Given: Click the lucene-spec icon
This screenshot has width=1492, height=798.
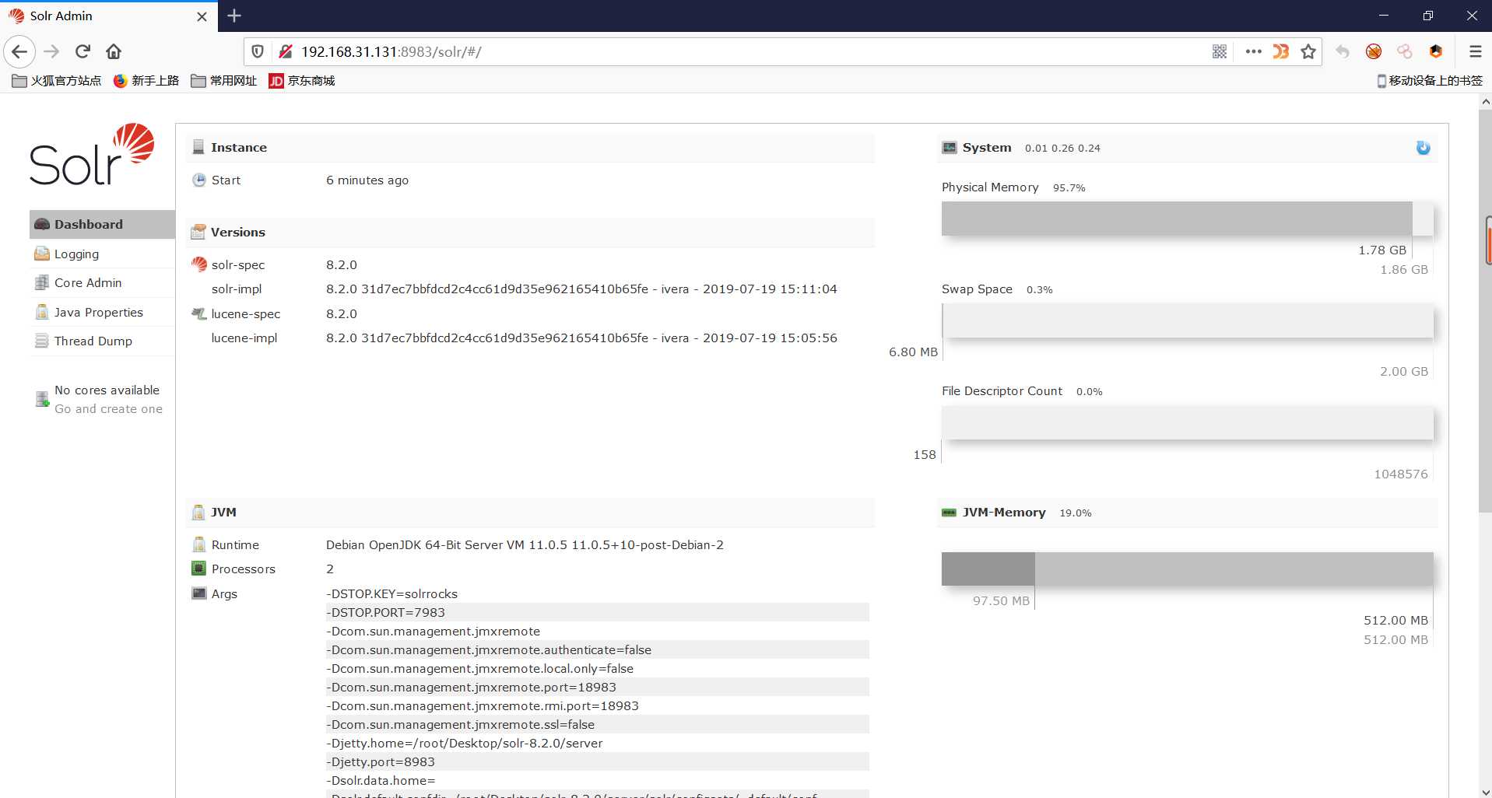Looking at the screenshot, I should point(199,313).
